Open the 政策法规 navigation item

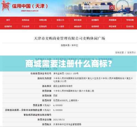[43, 20]
